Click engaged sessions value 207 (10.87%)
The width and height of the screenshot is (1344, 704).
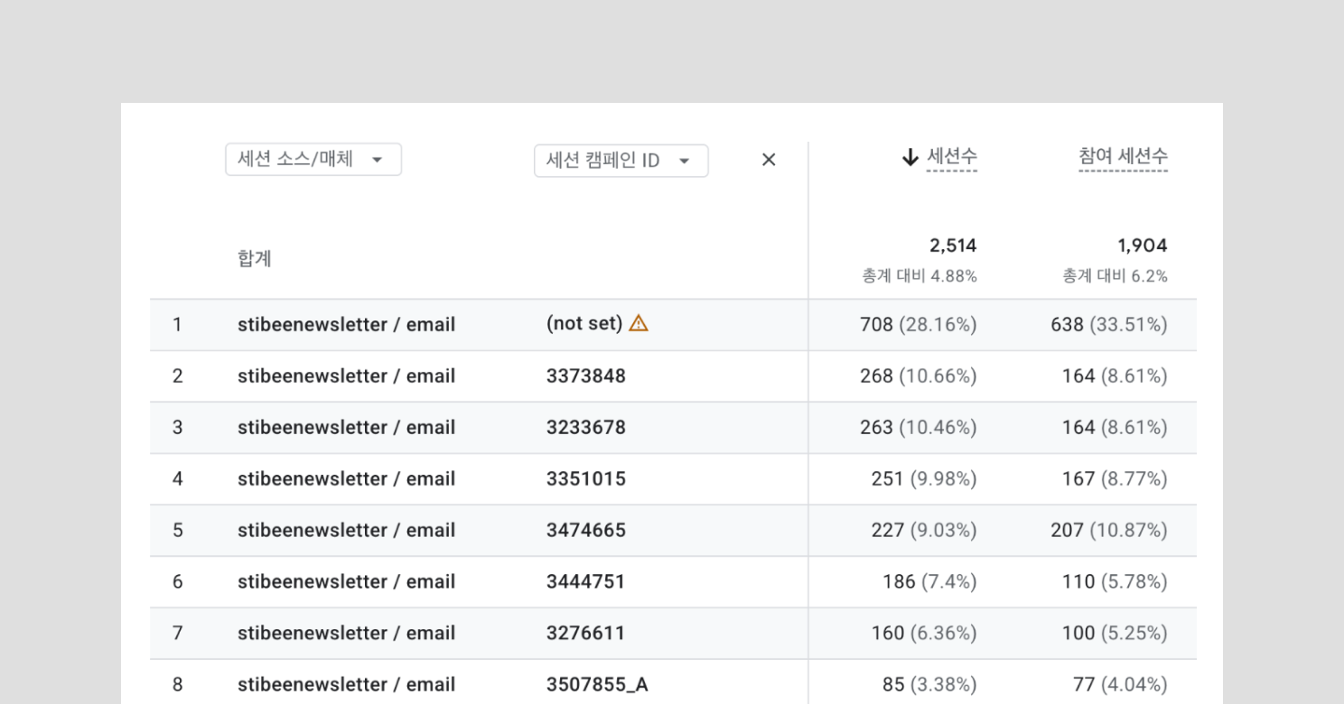point(1109,530)
